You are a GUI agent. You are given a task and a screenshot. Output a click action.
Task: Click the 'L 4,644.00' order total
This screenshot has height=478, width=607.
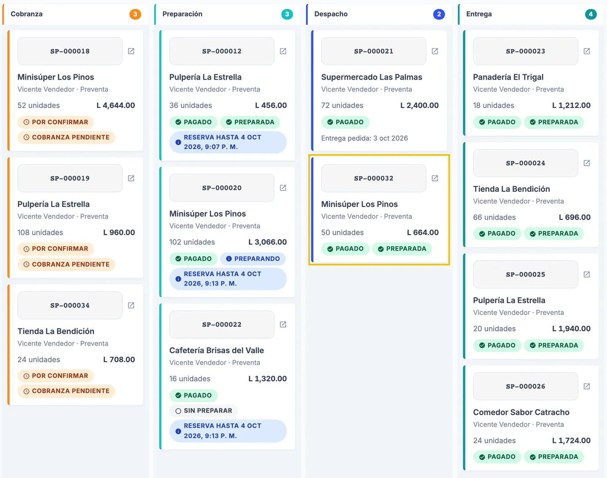(x=116, y=105)
